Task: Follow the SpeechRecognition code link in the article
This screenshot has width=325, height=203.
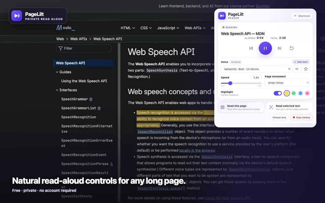Action: click(x=155, y=131)
